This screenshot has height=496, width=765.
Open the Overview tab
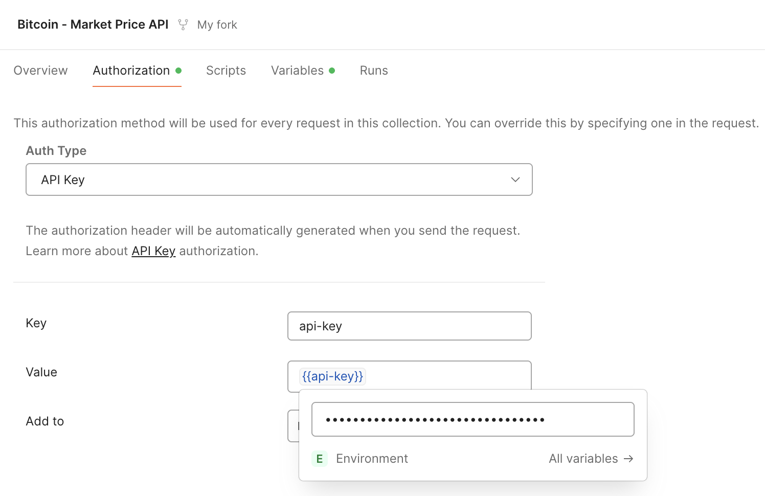point(40,71)
